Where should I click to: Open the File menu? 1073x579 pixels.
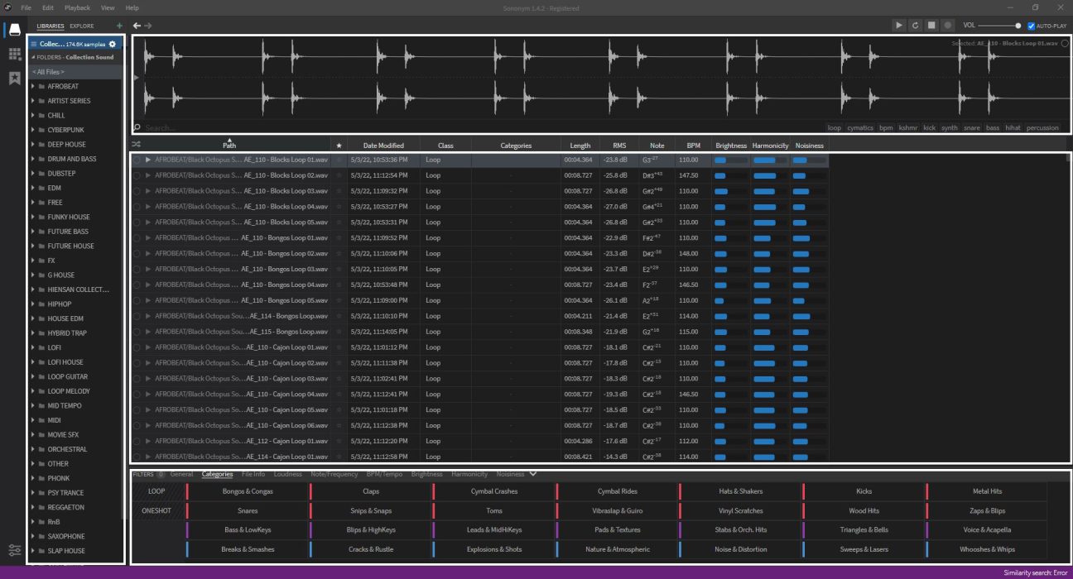[26, 7]
